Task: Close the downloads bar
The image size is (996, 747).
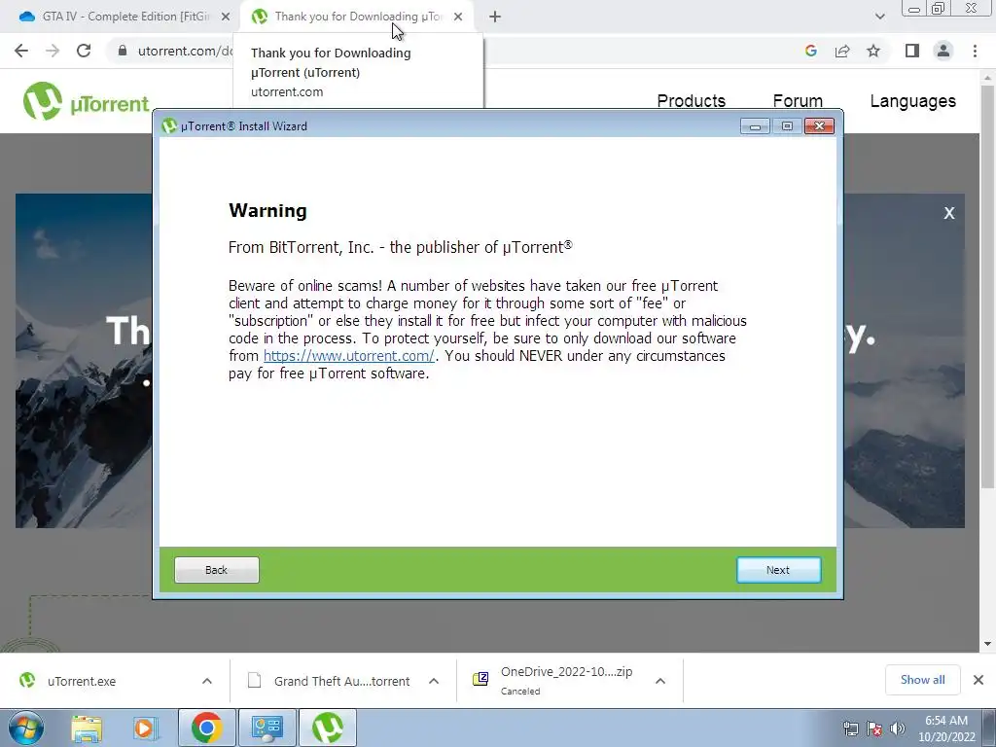Action: (978, 680)
